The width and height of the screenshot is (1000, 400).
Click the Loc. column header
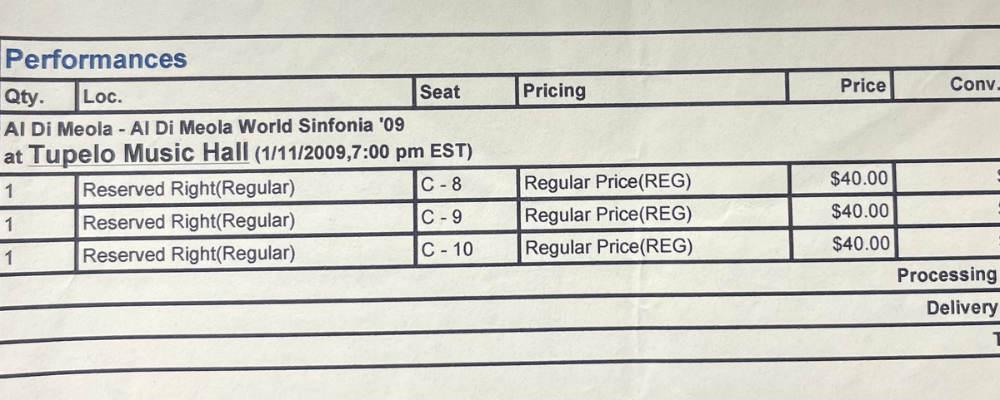pos(102,96)
